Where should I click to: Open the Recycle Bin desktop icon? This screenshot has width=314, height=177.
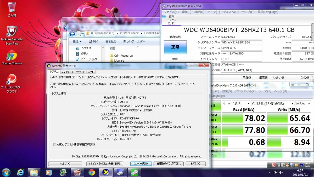[x=12, y=9]
